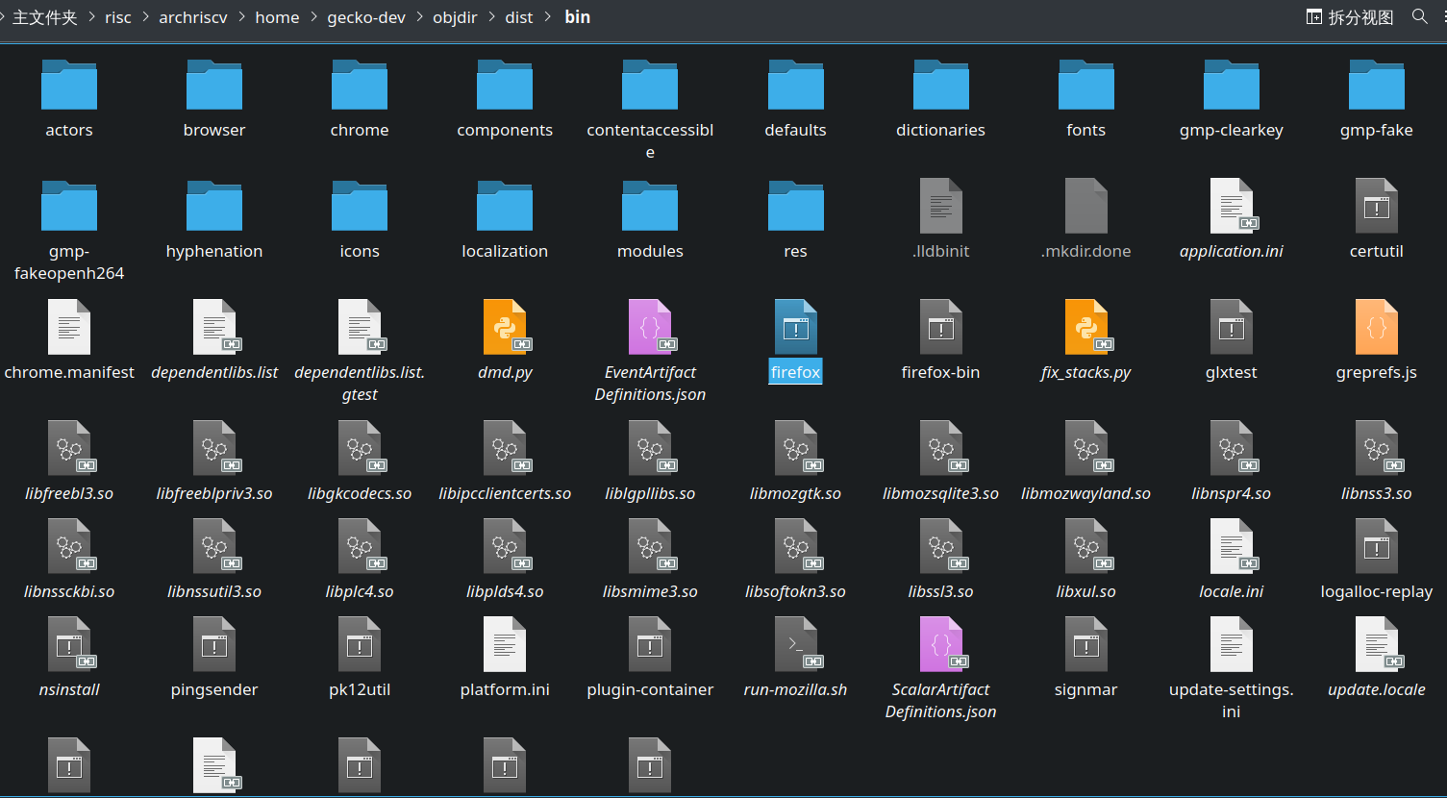The width and height of the screenshot is (1447, 798).
Task: Click libfreebl3.so file name
Action: (69, 493)
